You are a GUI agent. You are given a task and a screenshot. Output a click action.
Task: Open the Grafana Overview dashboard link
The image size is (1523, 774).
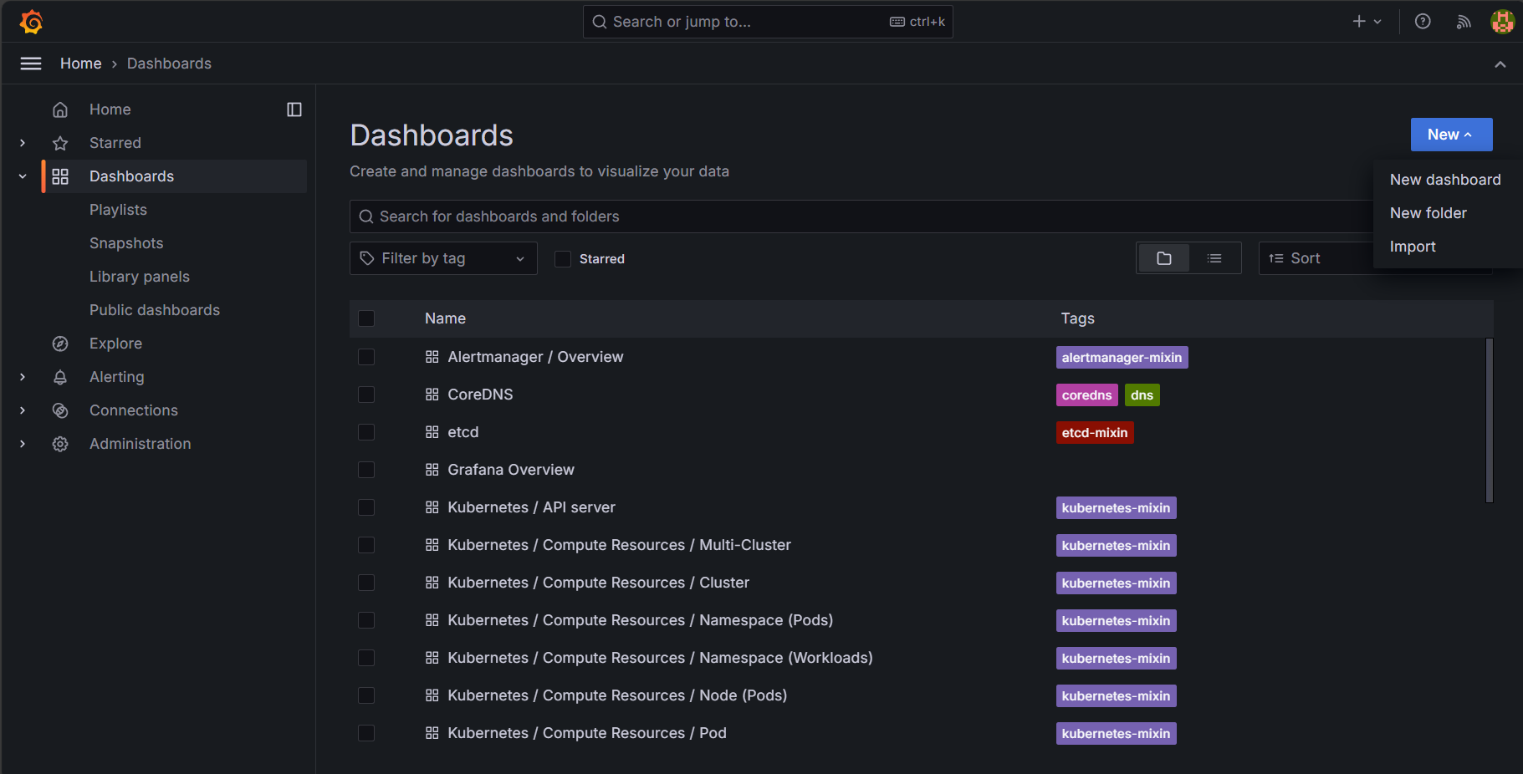[x=511, y=470]
